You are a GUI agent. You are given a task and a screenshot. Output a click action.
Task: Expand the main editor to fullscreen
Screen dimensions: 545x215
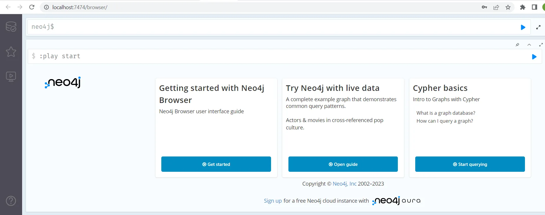click(x=538, y=27)
